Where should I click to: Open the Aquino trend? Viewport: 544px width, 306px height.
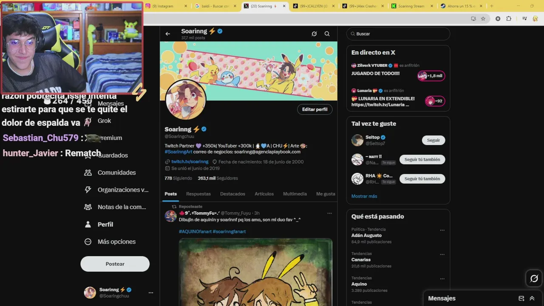coord(359,284)
